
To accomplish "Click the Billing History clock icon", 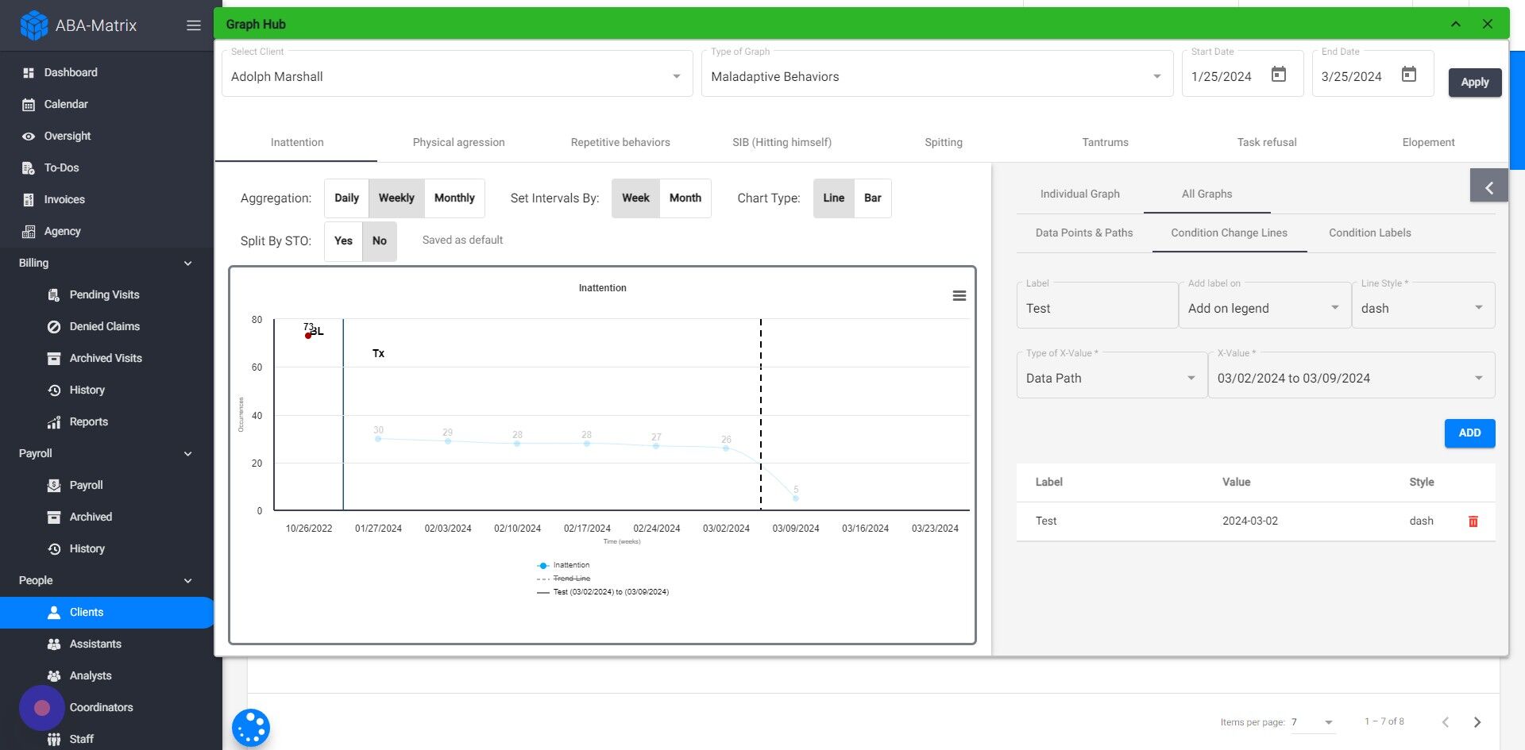I will (x=54, y=390).
